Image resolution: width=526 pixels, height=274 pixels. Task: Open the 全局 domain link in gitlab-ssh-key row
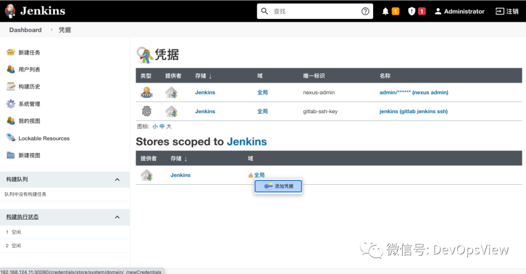click(263, 111)
